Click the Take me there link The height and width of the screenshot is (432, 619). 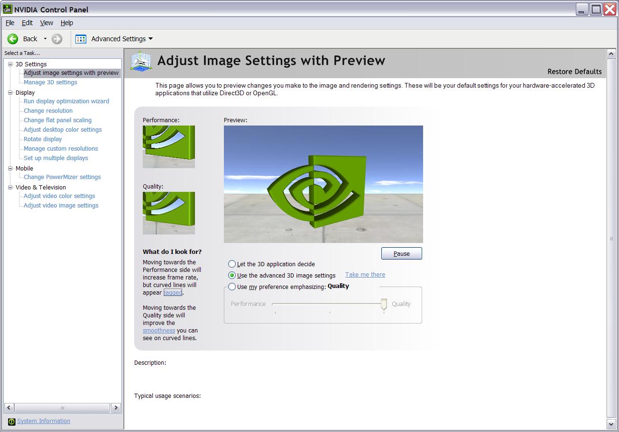pos(365,275)
